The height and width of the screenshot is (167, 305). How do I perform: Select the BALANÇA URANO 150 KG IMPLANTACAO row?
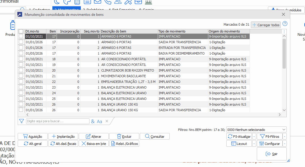pyautogui.click(x=134, y=104)
